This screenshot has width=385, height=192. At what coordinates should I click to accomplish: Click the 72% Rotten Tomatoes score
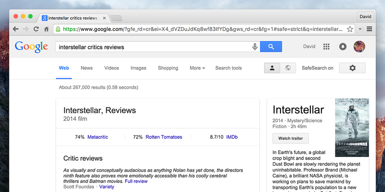(x=138, y=137)
